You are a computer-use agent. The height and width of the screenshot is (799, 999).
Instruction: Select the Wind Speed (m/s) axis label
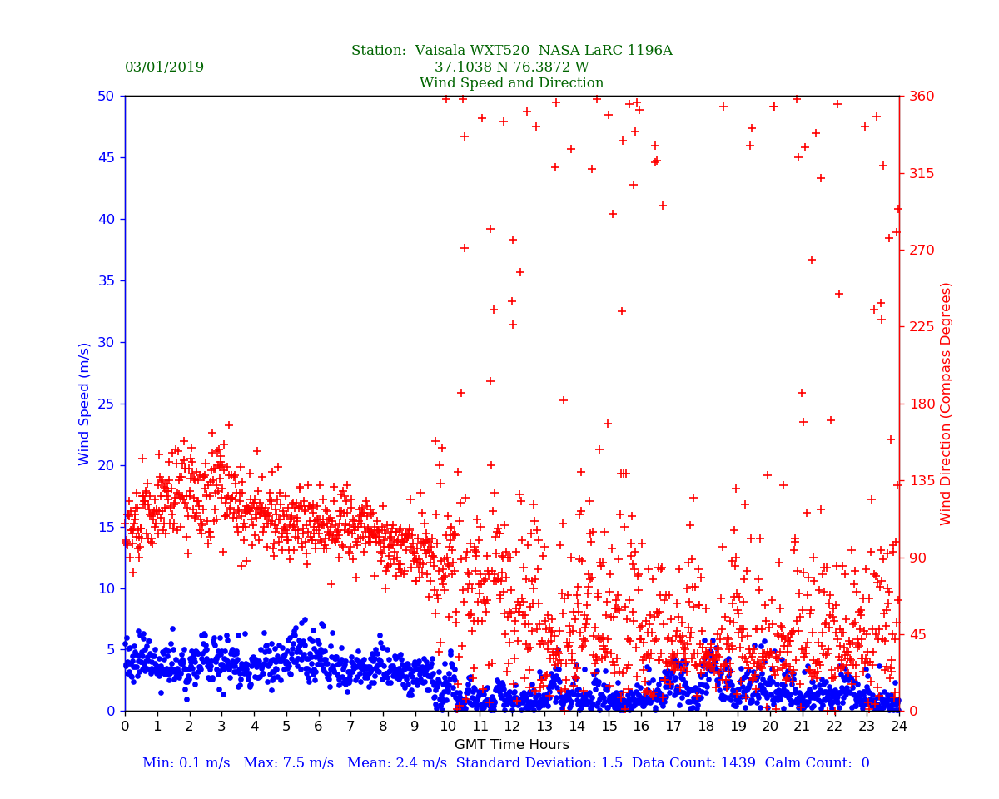(x=85, y=404)
